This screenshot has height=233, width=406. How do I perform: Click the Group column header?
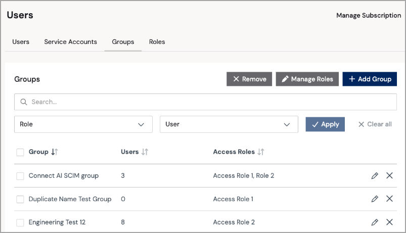38,152
